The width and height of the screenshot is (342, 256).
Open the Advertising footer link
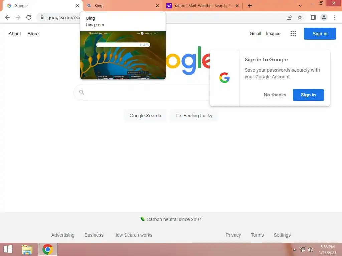[x=63, y=235]
